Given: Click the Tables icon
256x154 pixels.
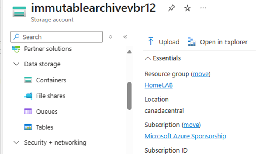Looking at the screenshot, I should tap(28, 127).
